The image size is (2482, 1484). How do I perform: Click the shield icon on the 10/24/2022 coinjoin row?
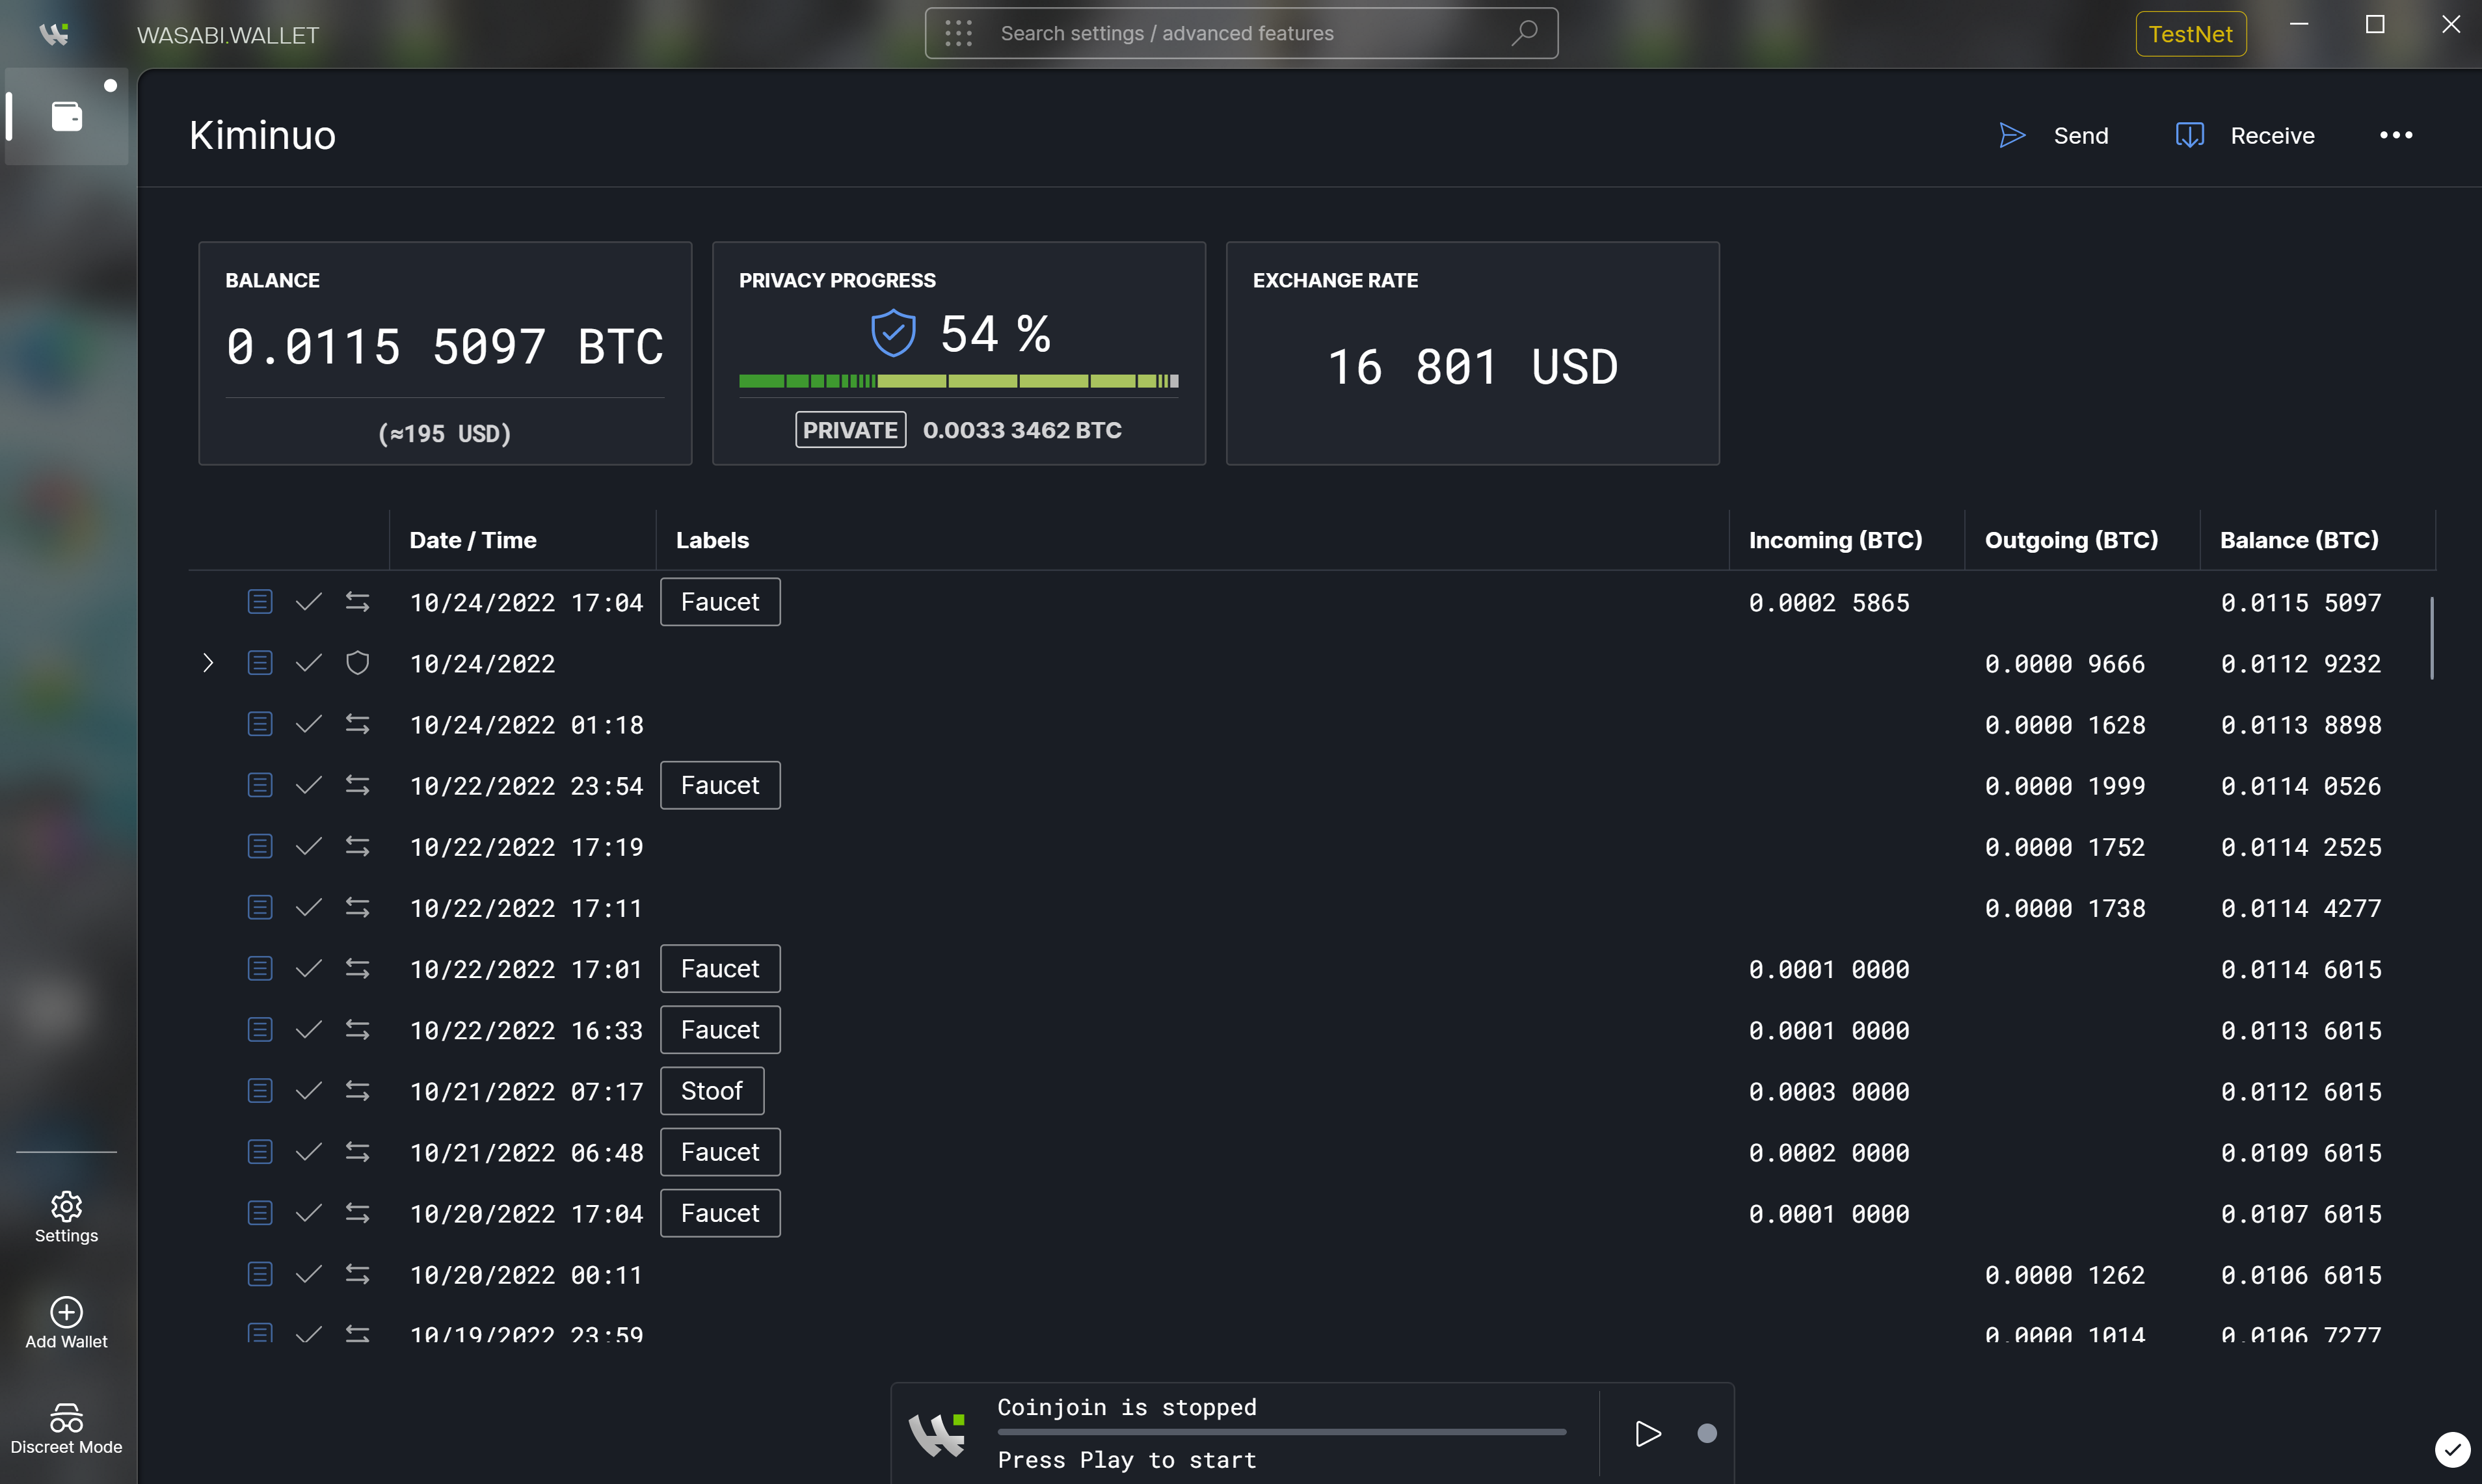[357, 662]
